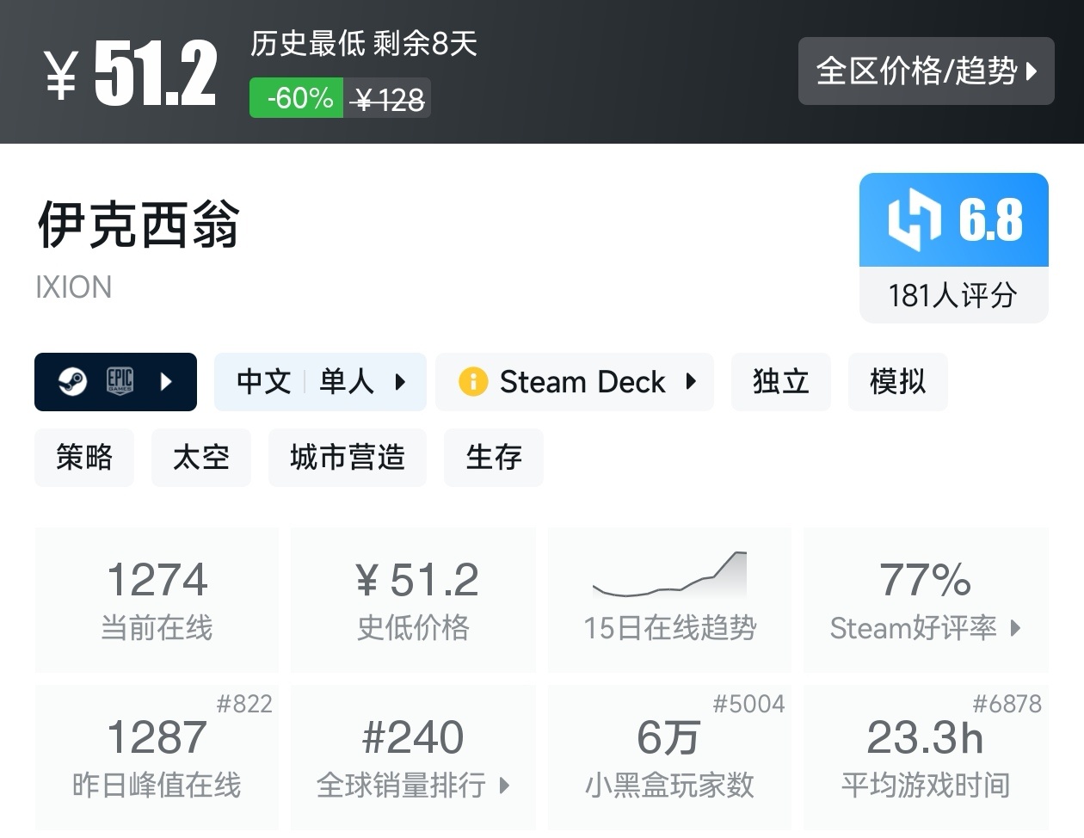Click the #6878 rank label
The image size is (1084, 838).
click(x=1007, y=704)
